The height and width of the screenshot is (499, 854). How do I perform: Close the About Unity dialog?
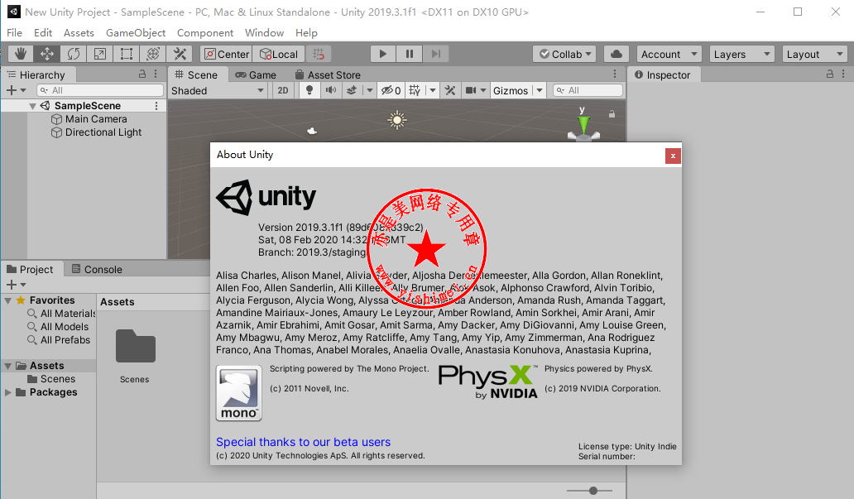coord(673,156)
